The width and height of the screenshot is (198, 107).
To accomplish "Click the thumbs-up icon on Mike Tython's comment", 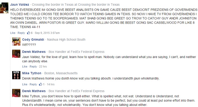I will 40,84.
